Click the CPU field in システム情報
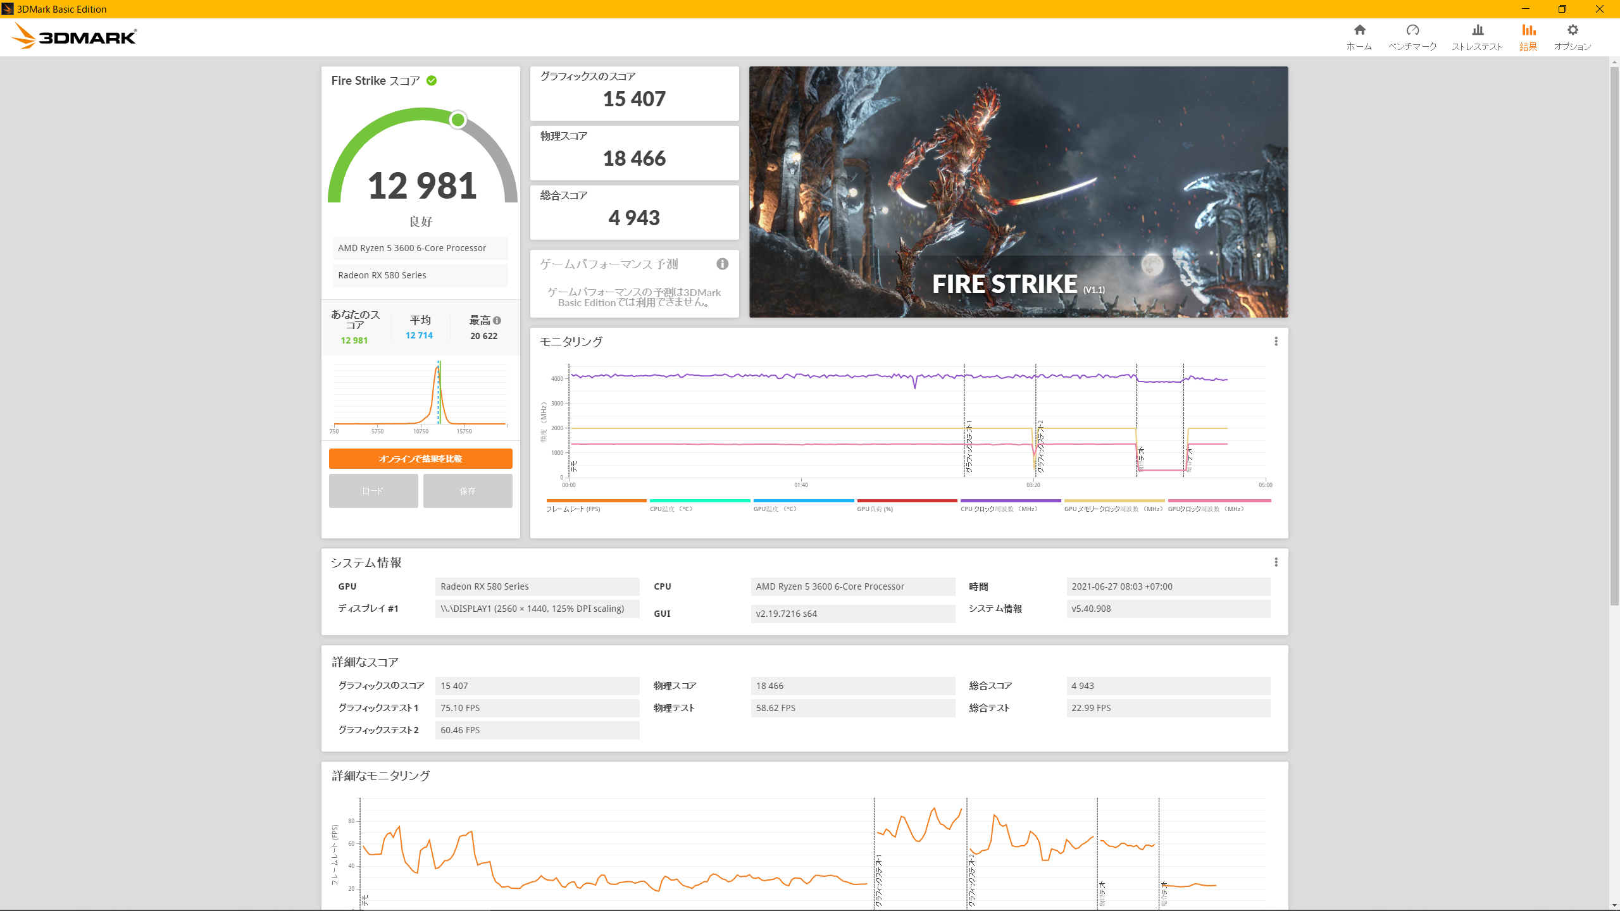 click(x=852, y=586)
